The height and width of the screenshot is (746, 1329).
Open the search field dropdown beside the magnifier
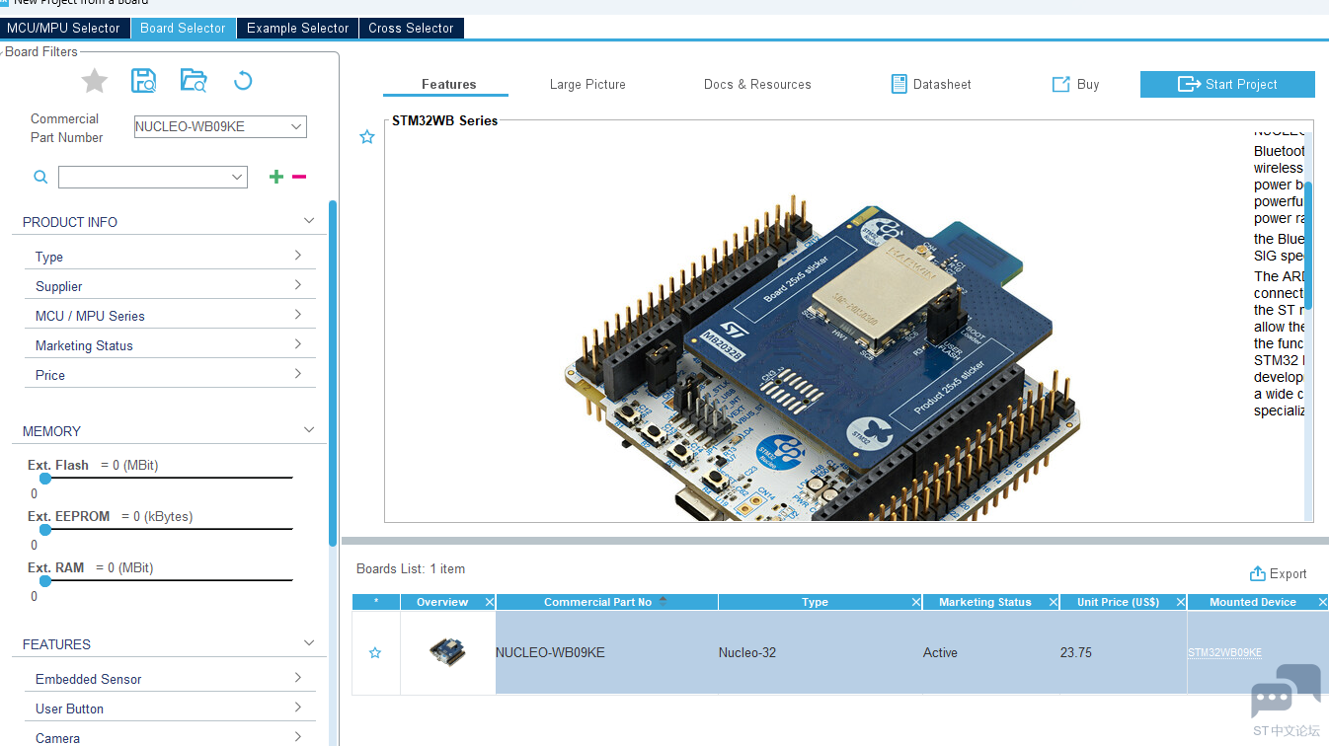pyautogui.click(x=237, y=177)
